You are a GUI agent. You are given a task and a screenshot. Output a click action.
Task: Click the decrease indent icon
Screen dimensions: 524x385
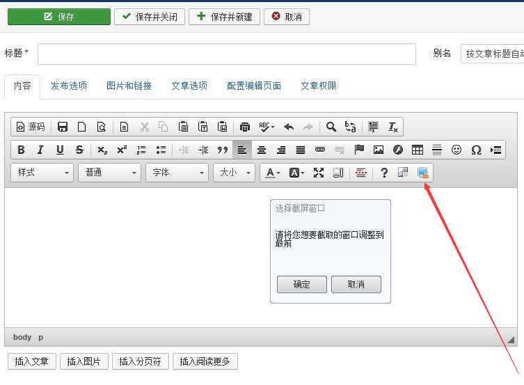tap(184, 150)
